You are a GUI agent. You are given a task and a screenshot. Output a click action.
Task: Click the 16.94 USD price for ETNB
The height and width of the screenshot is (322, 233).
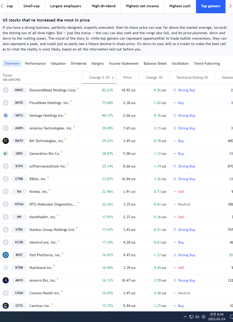pos(129,179)
